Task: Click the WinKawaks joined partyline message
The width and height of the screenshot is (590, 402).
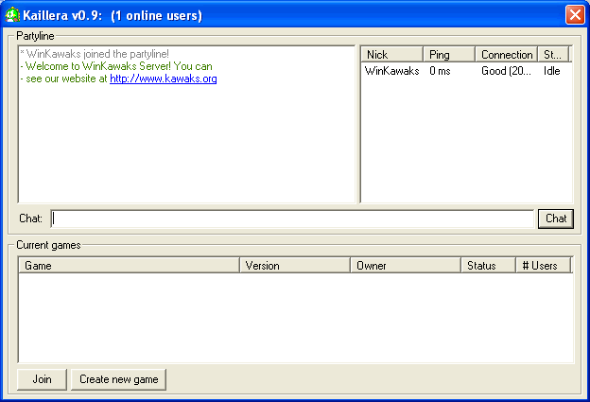Action: (x=95, y=54)
